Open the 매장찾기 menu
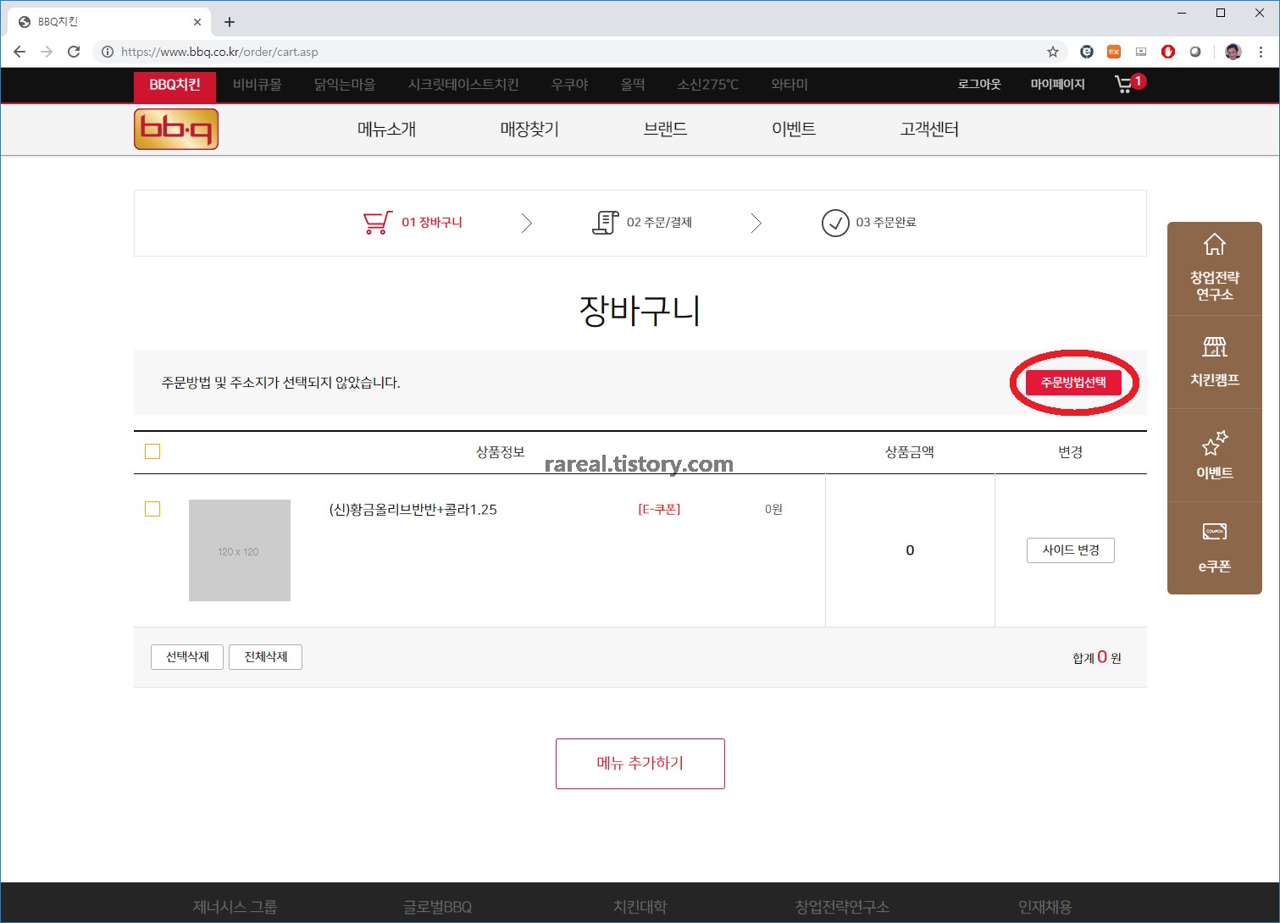Screen dimensions: 1280x923 (529, 130)
